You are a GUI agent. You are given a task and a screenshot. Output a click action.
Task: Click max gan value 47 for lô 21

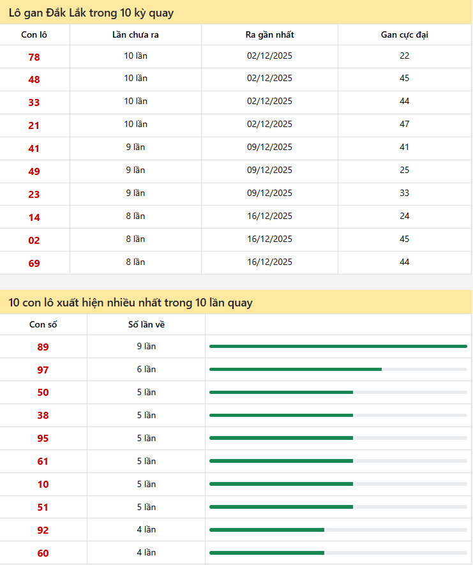click(x=404, y=124)
